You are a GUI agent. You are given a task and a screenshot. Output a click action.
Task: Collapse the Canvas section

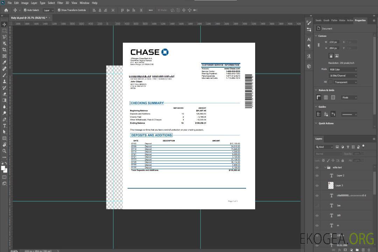(316, 36)
